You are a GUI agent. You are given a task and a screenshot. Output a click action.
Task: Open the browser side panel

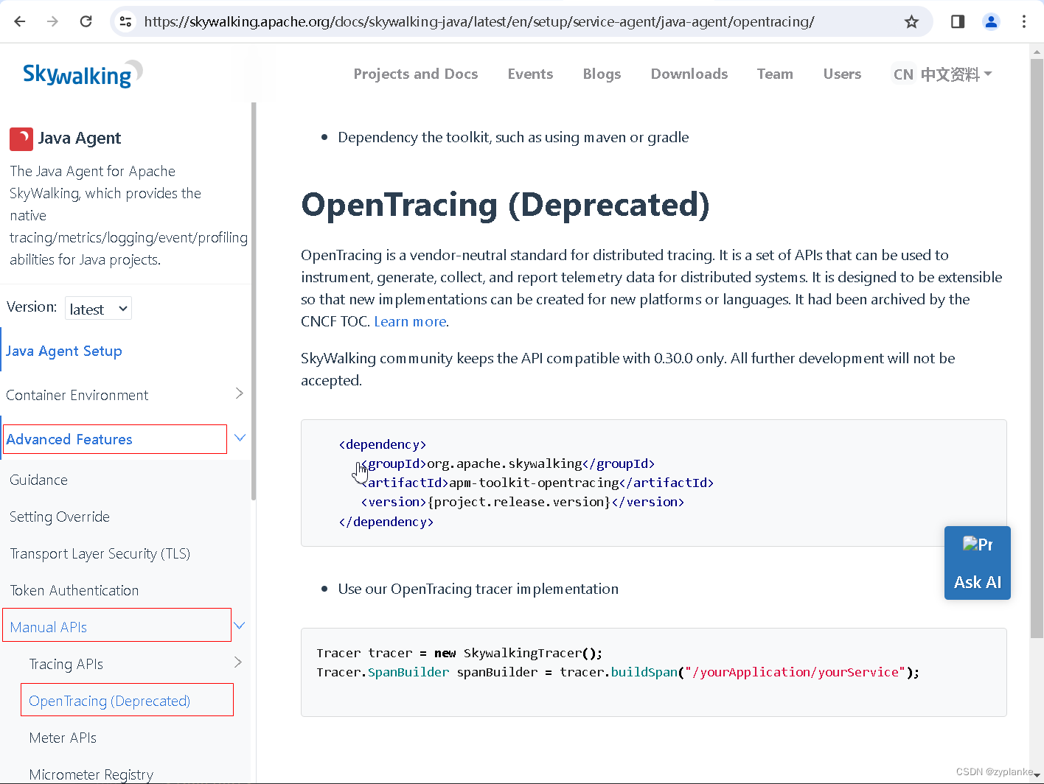[x=957, y=21]
